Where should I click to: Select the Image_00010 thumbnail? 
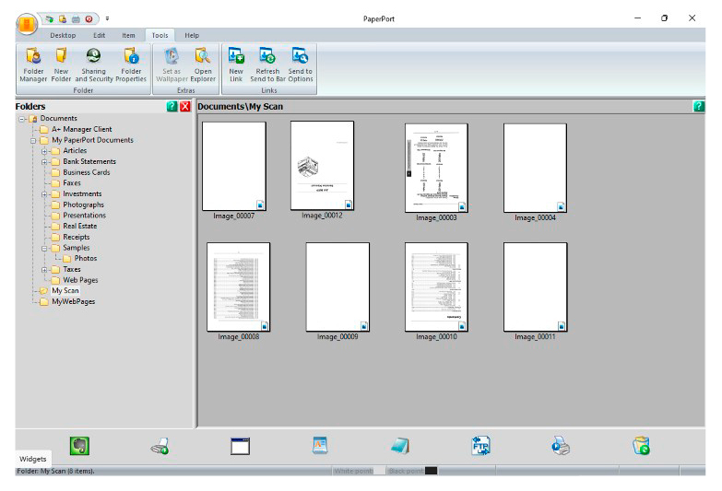(x=436, y=286)
